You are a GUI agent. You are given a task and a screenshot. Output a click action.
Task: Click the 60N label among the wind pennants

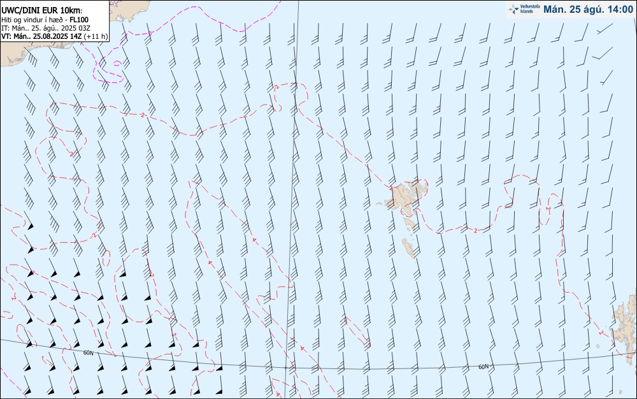pos(88,352)
